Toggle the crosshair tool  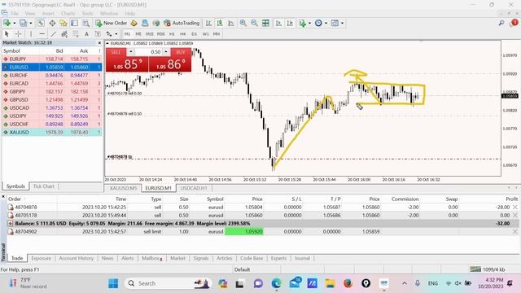[18, 34]
